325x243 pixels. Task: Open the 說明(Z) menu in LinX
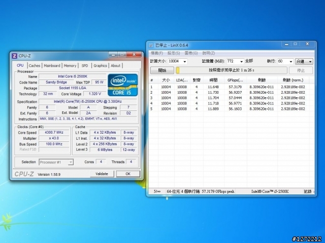(209, 53)
